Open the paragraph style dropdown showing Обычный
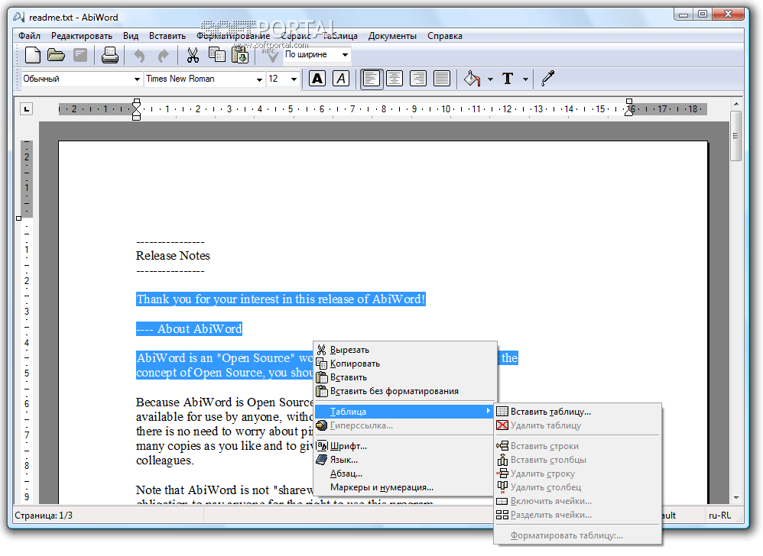This screenshot has height=556, width=763. point(137,79)
